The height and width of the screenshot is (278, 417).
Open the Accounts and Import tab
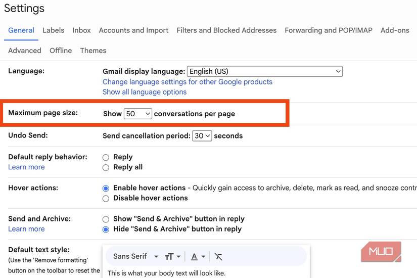point(134,30)
